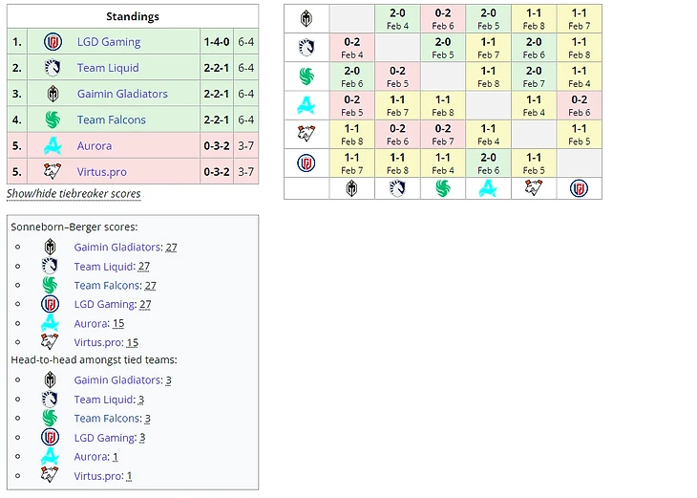Open Gaimin Gladiators link in standings
The width and height of the screenshot is (697, 498).
(122, 94)
